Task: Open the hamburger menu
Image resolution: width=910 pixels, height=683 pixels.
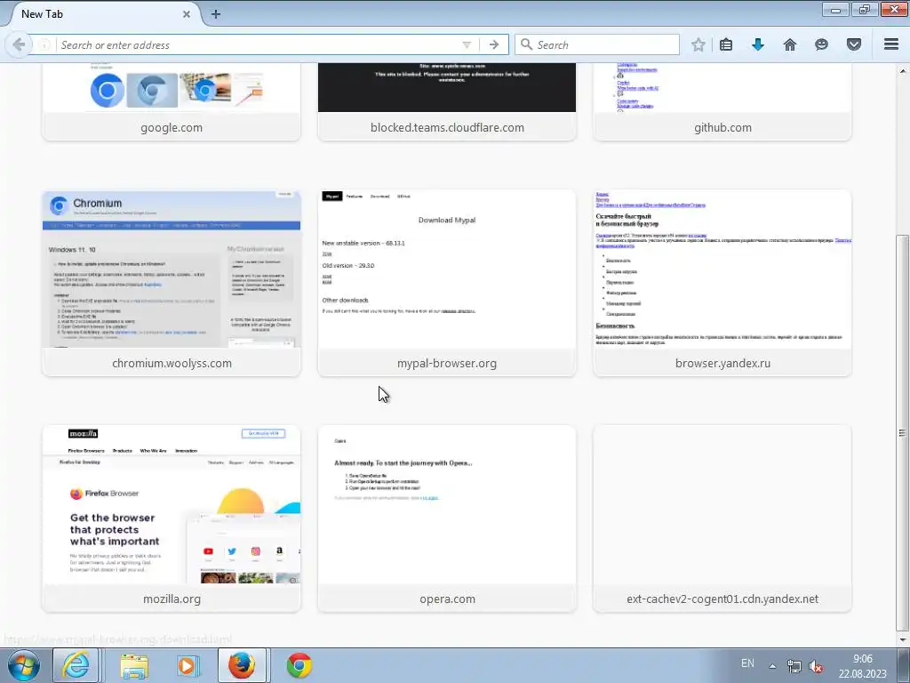Action: pos(891,44)
